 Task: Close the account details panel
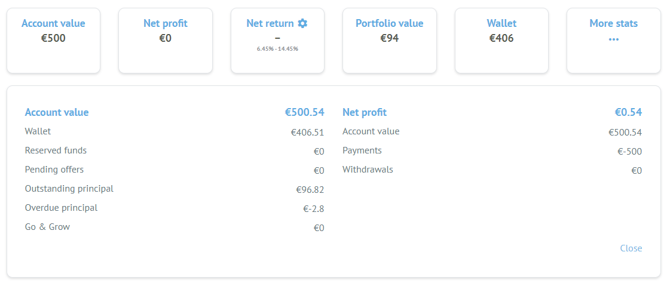tap(631, 248)
